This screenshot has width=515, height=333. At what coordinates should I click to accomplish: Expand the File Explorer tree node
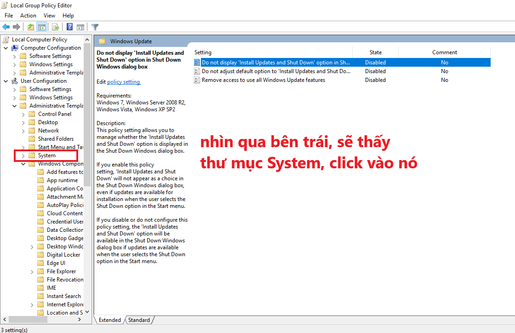[31, 271]
